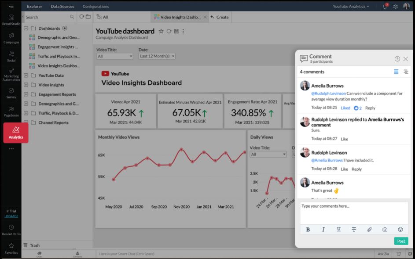
Task: Insert a screenshot with camera icon
Action: (385, 230)
